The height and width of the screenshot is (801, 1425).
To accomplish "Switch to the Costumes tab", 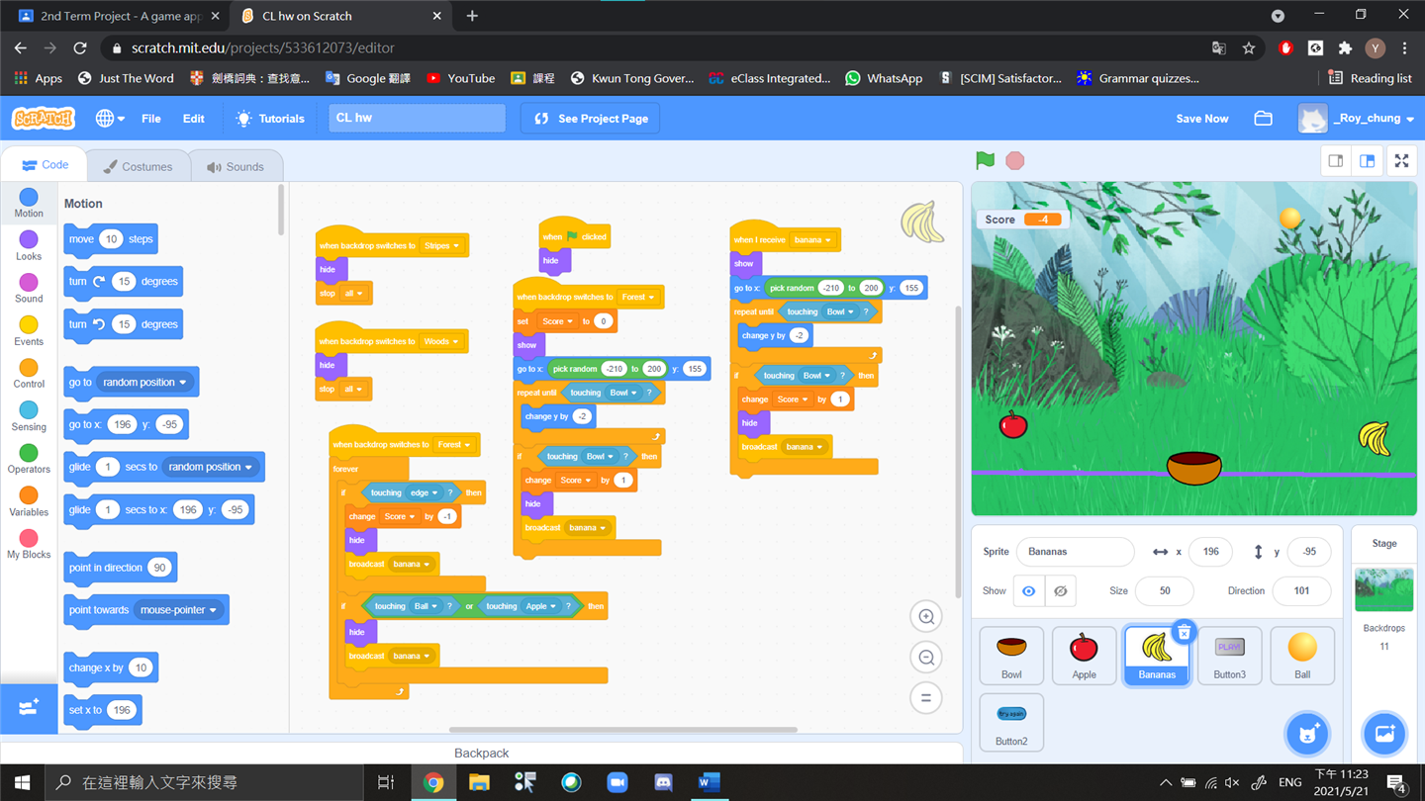I will (x=138, y=166).
